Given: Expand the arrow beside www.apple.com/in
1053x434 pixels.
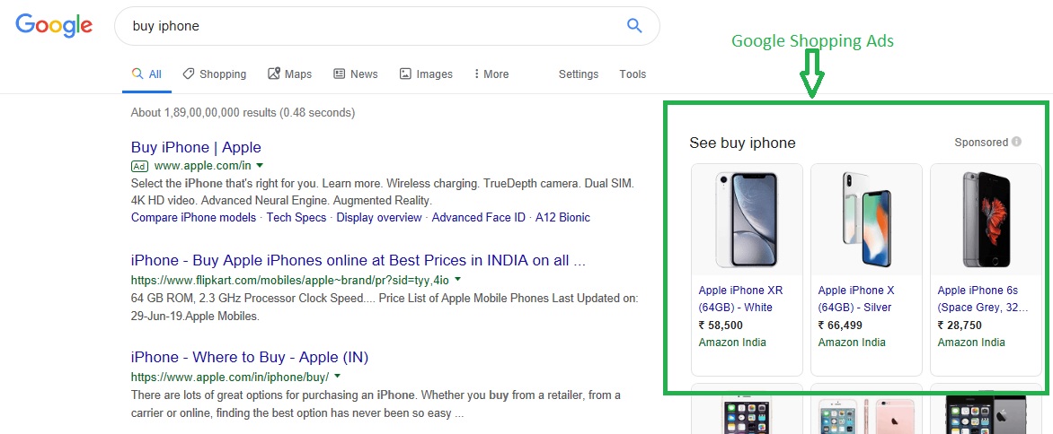Looking at the screenshot, I should pyautogui.click(x=260, y=165).
